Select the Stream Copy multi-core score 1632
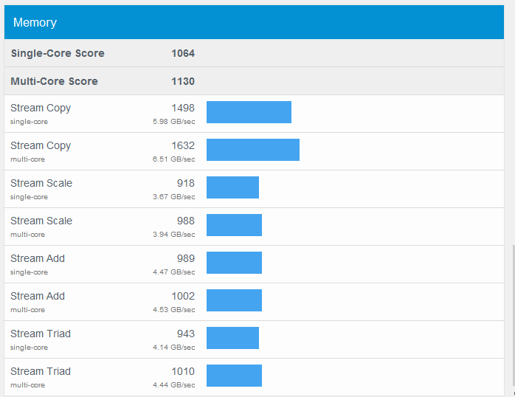Image resolution: width=515 pixels, height=397 pixels. (182, 145)
